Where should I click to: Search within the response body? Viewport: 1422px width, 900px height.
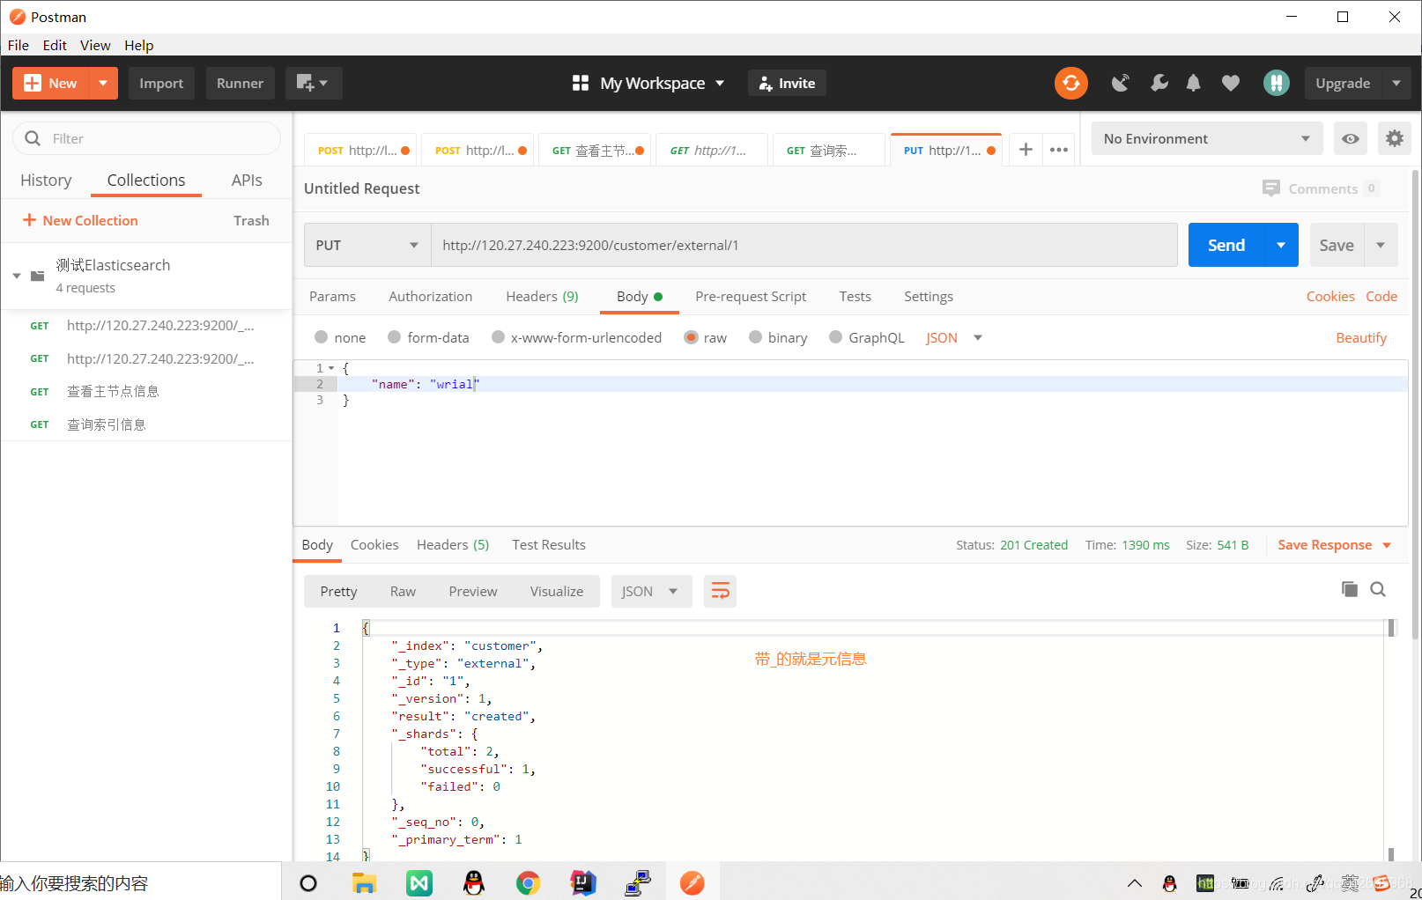click(x=1378, y=589)
